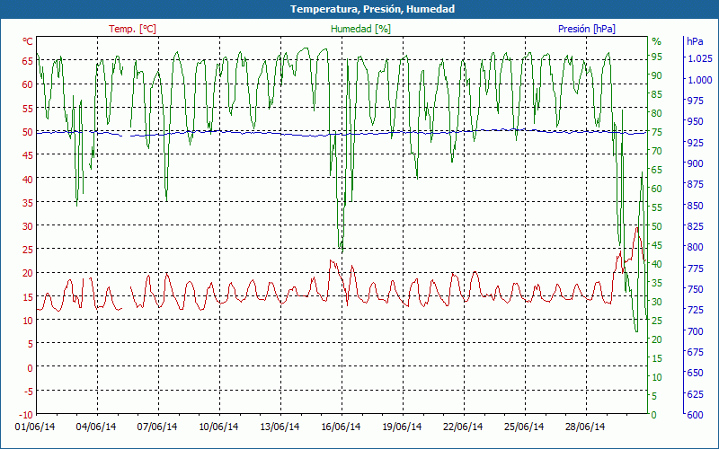This screenshot has width=719, height=449.
Task: Click the green % unit label above the humidity axis
Action: (656, 41)
